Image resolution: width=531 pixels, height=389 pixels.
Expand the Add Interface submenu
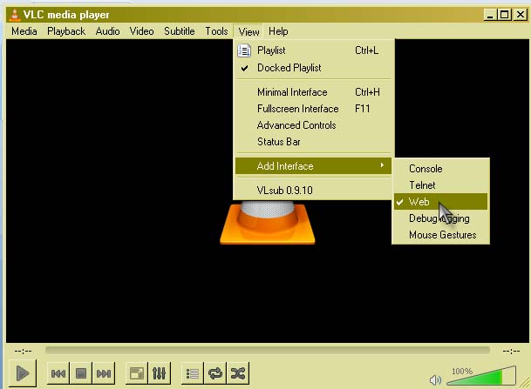pyautogui.click(x=314, y=166)
